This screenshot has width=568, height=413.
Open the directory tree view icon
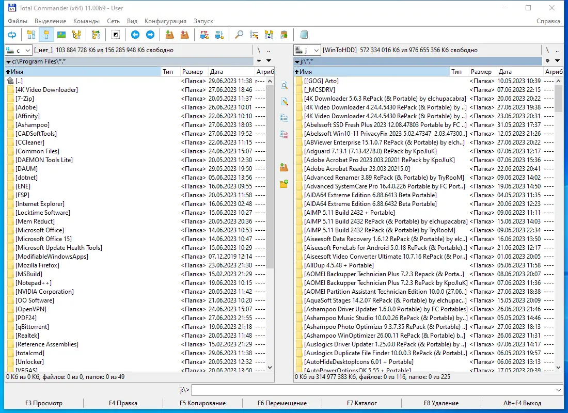coord(76,35)
